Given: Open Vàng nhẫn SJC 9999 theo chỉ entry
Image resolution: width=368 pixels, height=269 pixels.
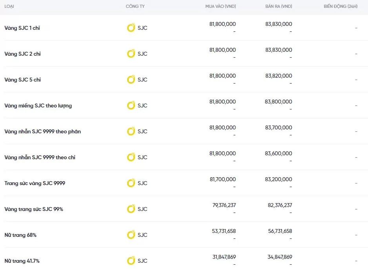Looking at the screenshot, I should 40,157.
